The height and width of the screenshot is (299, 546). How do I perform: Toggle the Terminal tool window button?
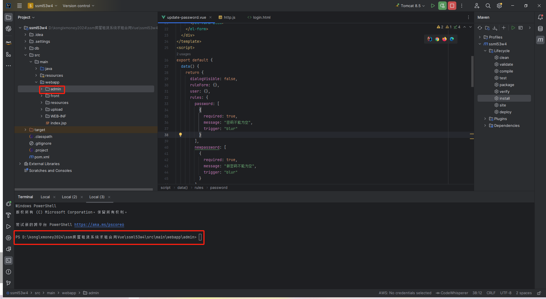(8, 260)
